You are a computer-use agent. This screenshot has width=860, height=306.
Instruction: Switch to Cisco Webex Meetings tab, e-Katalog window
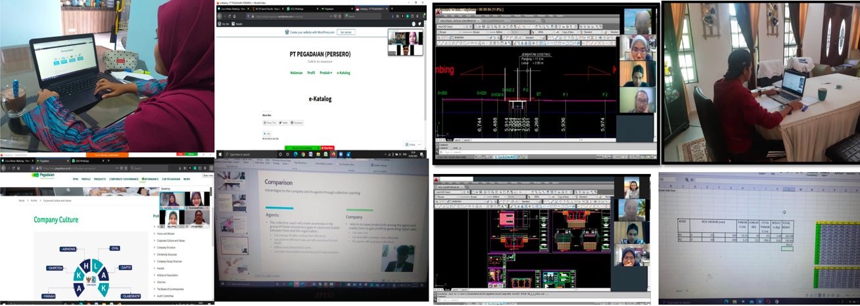tap(233, 9)
